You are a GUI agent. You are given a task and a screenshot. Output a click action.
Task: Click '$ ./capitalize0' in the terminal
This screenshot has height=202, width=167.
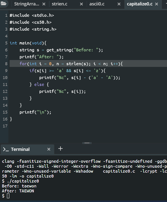(20, 181)
